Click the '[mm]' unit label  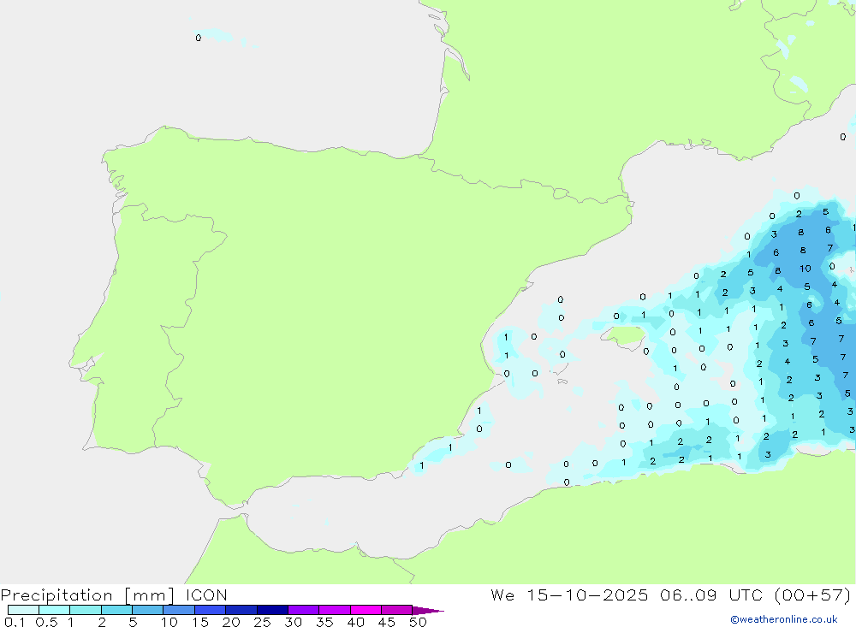click(150, 595)
